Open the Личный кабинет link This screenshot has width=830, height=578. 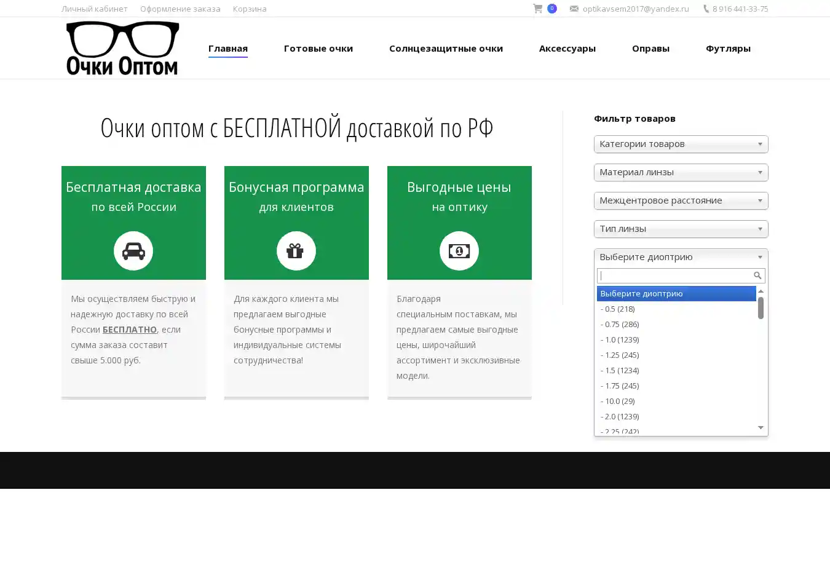click(95, 9)
